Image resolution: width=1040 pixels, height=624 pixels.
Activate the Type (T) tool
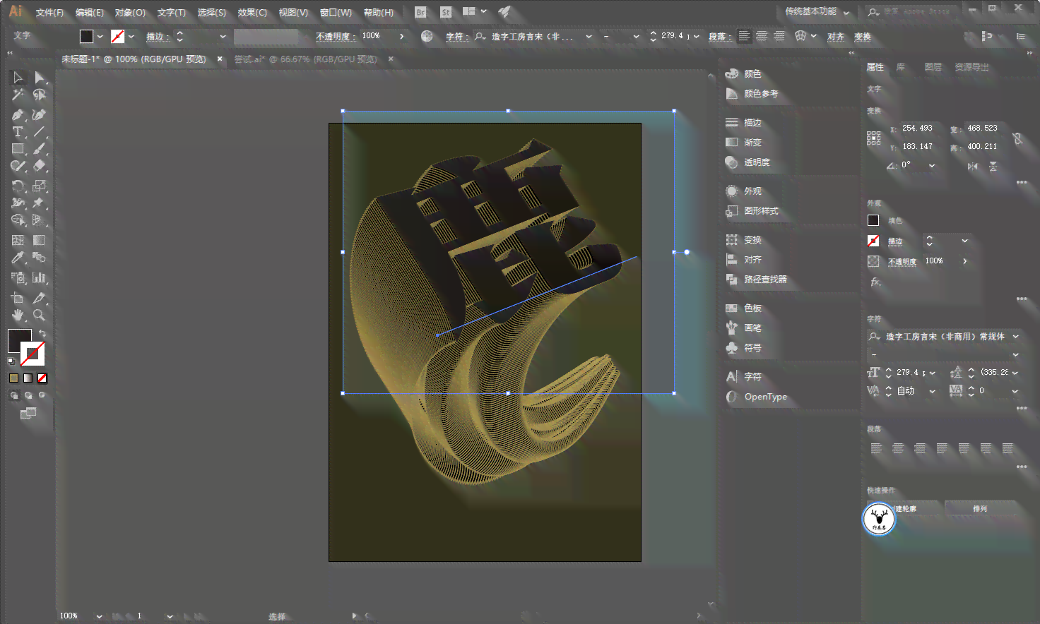point(18,132)
